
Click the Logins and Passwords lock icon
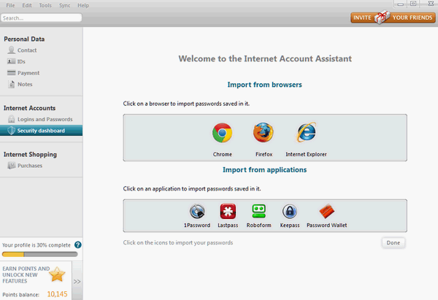[x=11, y=119]
